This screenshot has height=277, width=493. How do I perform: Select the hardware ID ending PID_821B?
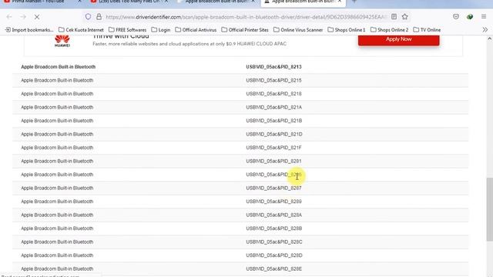pos(273,121)
